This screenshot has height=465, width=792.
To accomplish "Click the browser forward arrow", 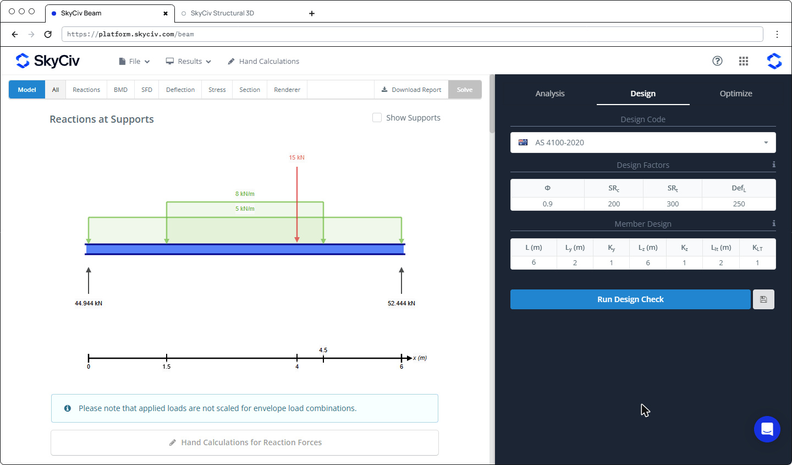I will (31, 34).
